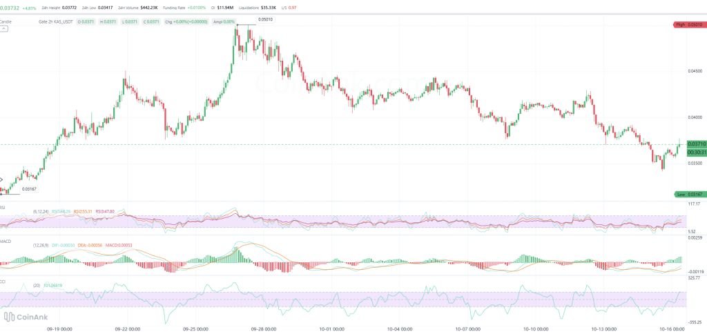Image resolution: width=707 pixels, height=334 pixels.
Task: Click the Funding Rate +0.0100% value
Action: point(197,8)
